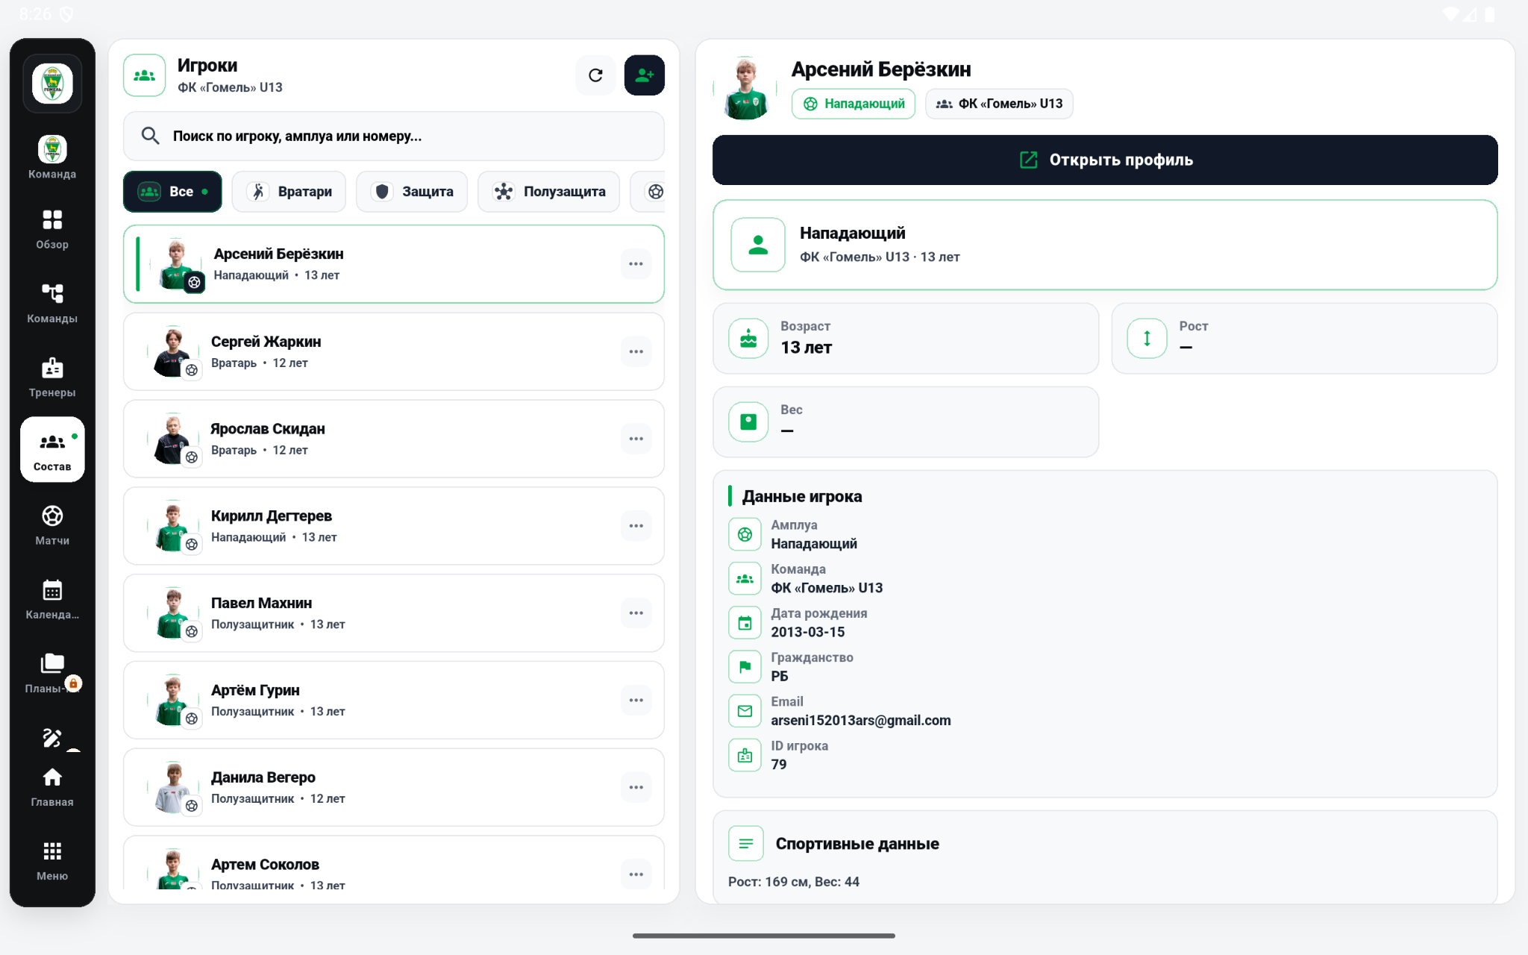
Task: Go to Главная in sidebar
Action: click(x=52, y=787)
